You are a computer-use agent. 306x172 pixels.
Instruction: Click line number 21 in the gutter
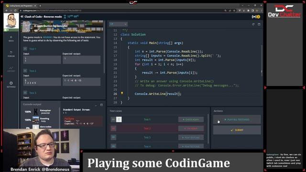coord(115,73)
